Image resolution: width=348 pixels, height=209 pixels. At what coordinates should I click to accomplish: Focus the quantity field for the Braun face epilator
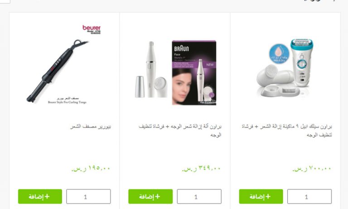click(199, 196)
